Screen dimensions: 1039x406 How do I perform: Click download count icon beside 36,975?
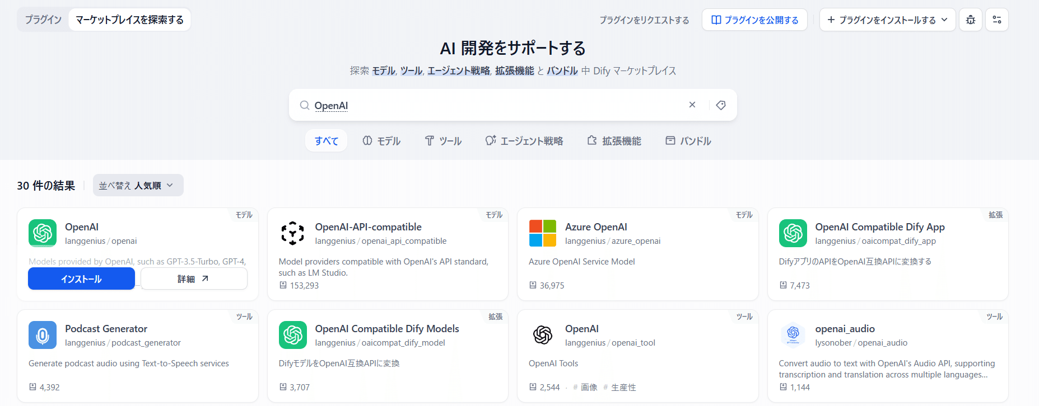click(533, 285)
